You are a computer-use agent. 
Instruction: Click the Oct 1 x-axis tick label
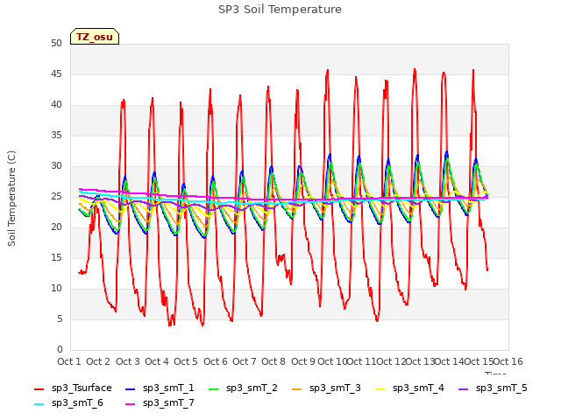pos(69,361)
